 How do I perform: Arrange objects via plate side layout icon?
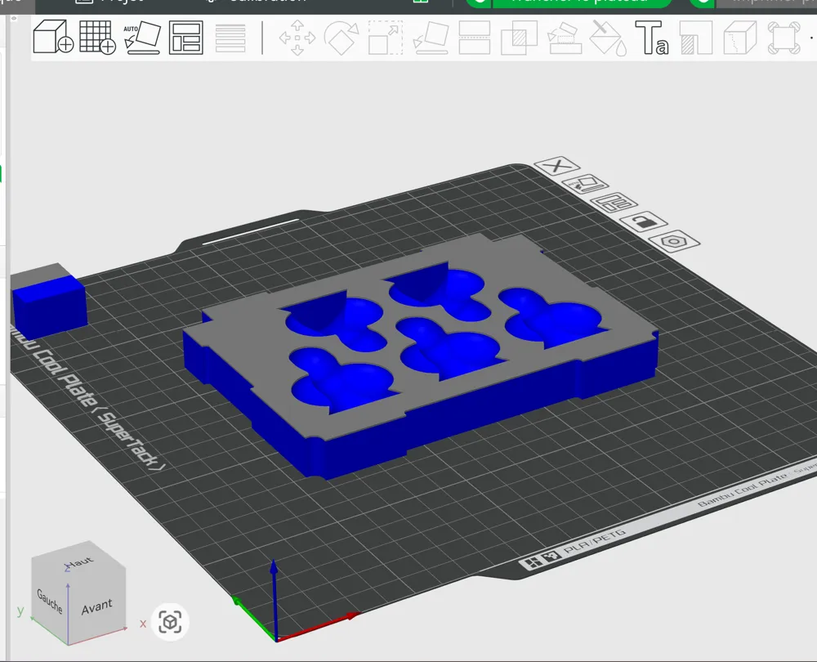coord(616,202)
